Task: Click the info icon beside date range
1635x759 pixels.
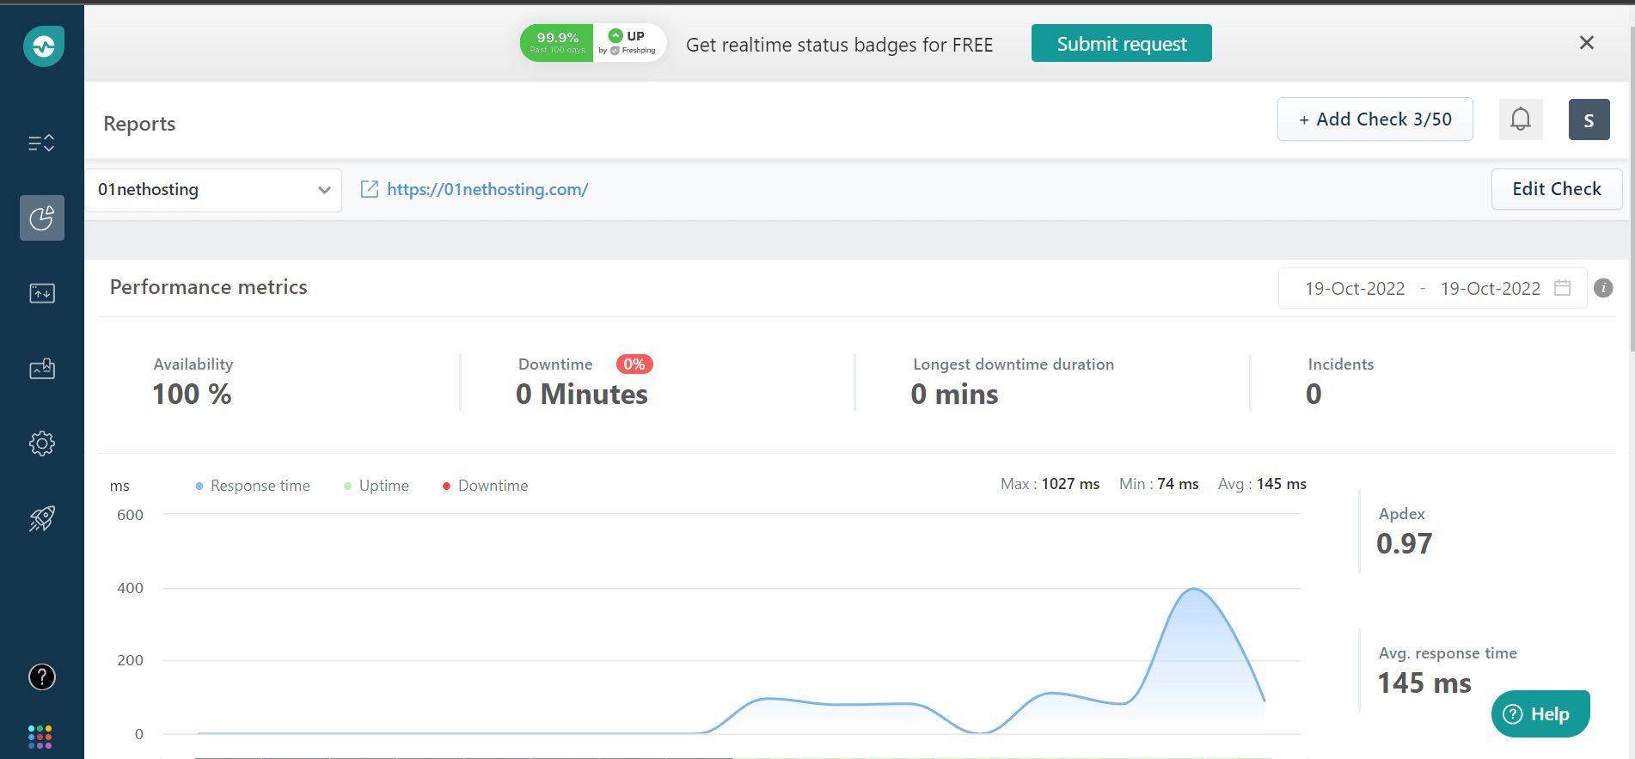Action: (x=1603, y=288)
